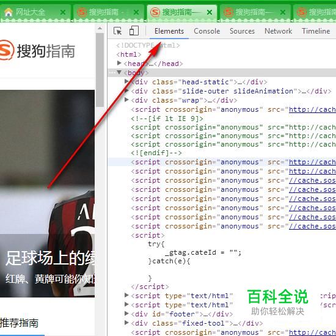The width and height of the screenshot is (336, 336).
Task: Expand the fixed-tool div node
Action: pos(126,323)
